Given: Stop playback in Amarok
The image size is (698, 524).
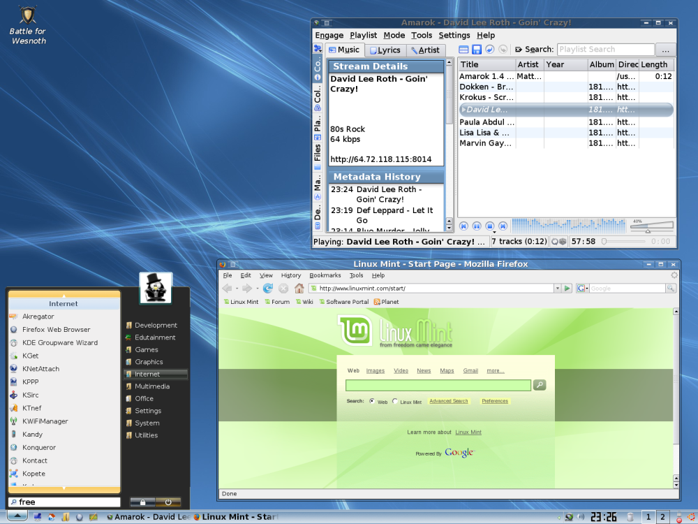Looking at the screenshot, I should pos(489,226).
